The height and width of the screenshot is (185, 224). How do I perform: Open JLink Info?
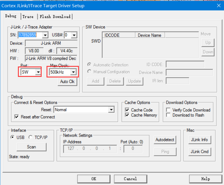[199, 140]
